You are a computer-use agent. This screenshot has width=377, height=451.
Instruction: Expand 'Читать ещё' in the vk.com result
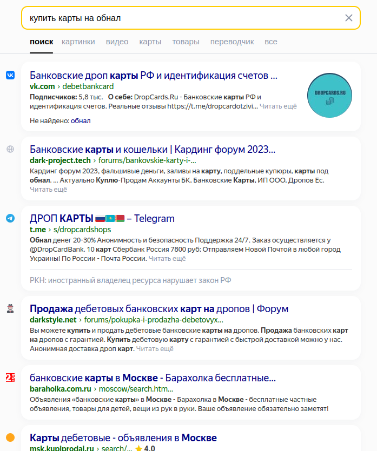[x=278, y=106]
